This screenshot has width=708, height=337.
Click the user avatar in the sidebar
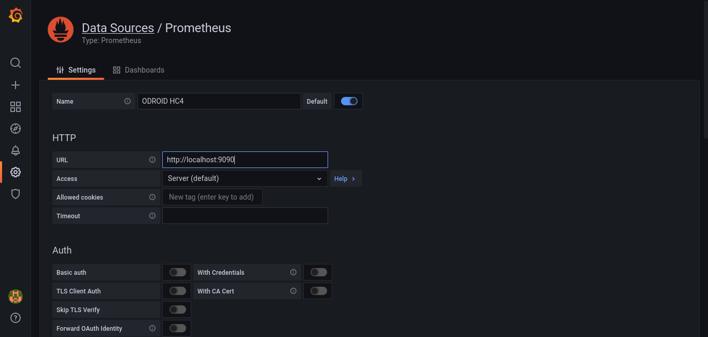16,297
